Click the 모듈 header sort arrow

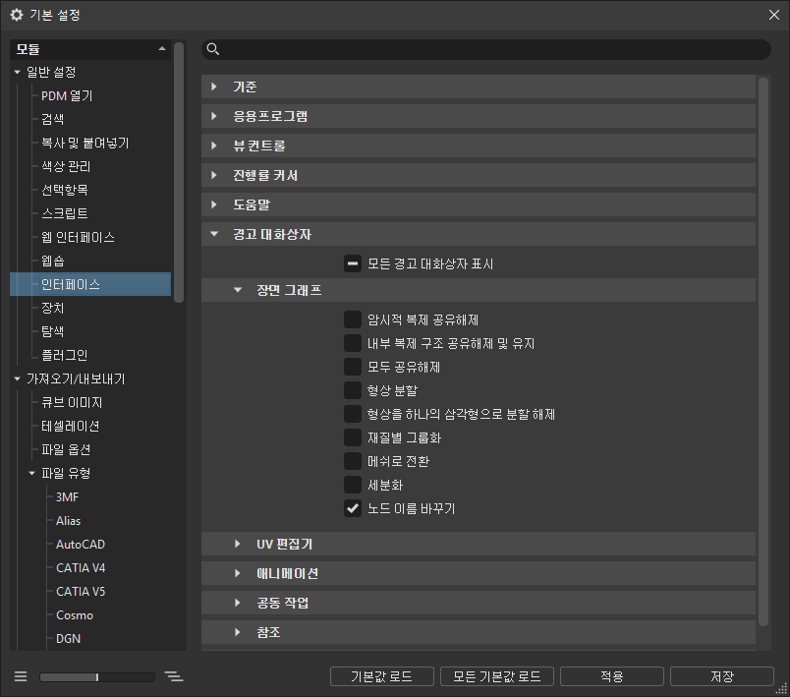click(x=162, y=49)
